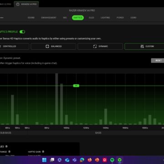This screenshot has width=164, height=164.
Task: Open the MIC tab
Action: tap(65, 18)
